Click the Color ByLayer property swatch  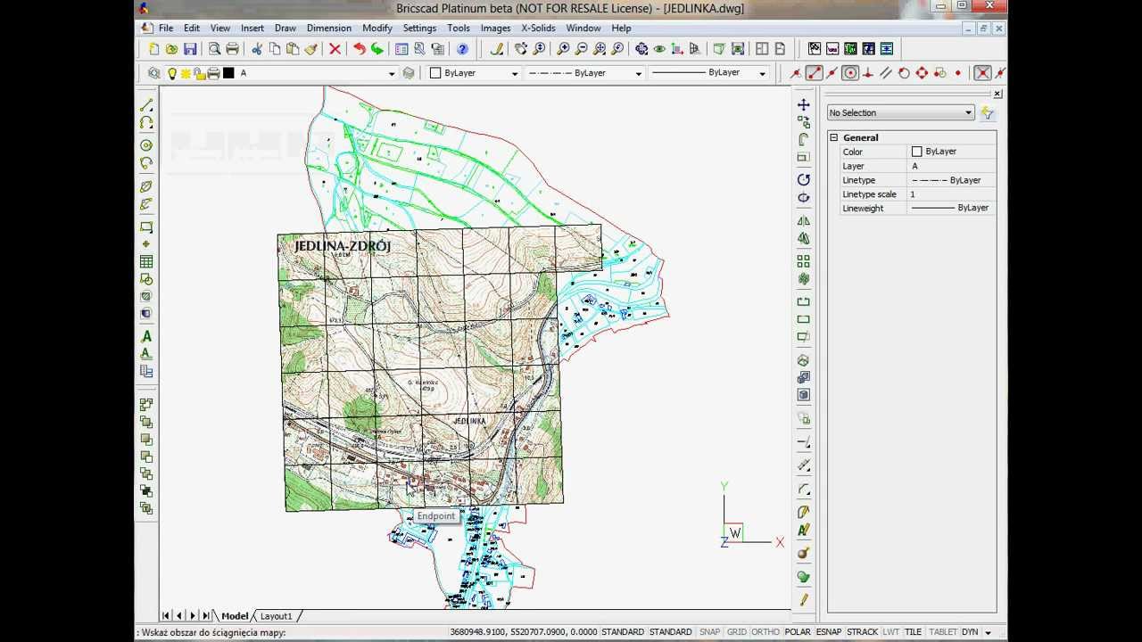[x=916, y=152]
